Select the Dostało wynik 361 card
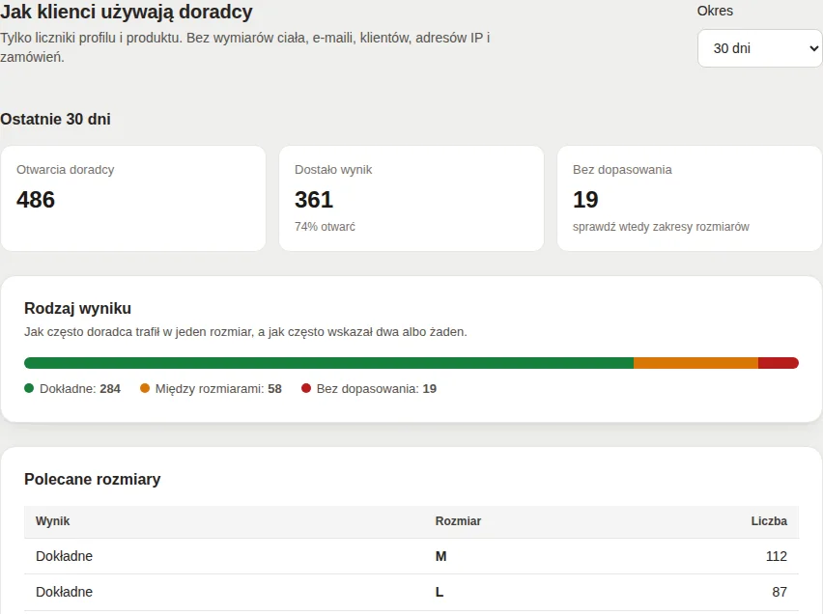Image resolution: width=823 pixels, height=614 pixels. pyautogui.click(x=411, y=198)
